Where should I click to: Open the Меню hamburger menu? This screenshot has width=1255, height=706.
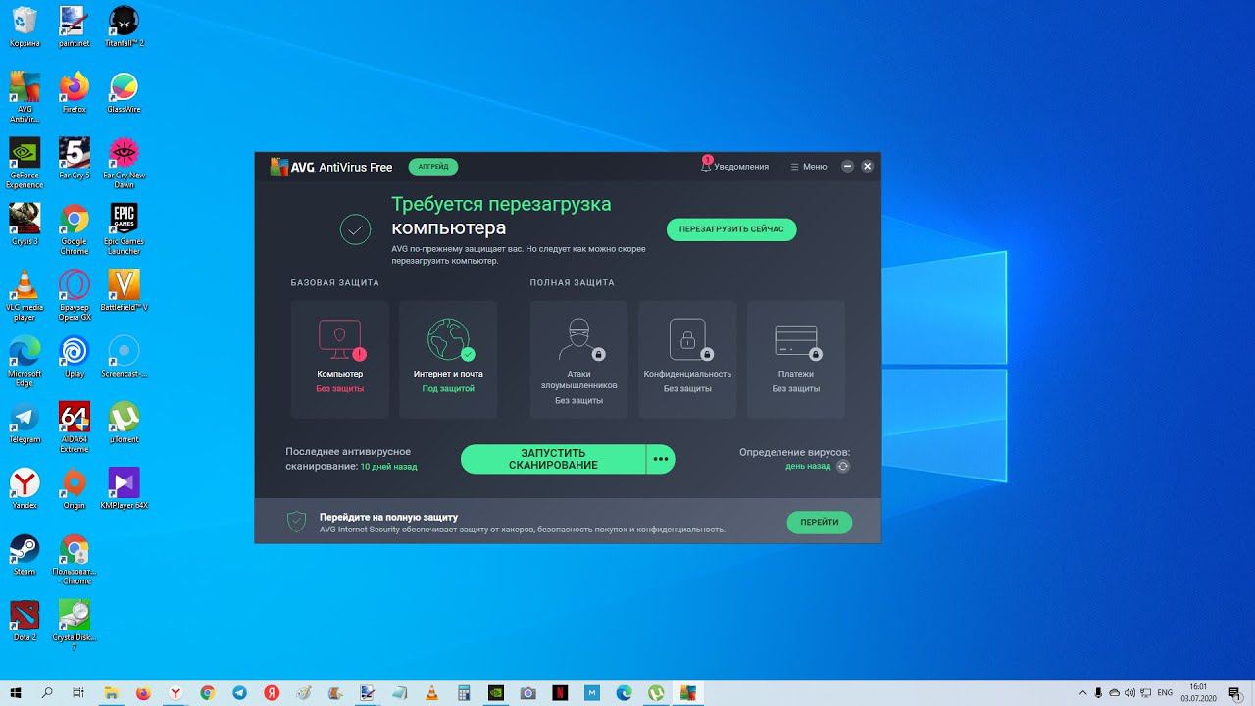coord(809,167)
